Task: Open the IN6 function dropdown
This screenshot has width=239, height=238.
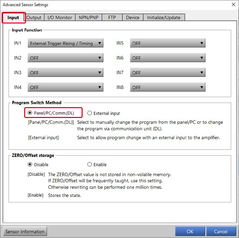Action: (167, 58)
